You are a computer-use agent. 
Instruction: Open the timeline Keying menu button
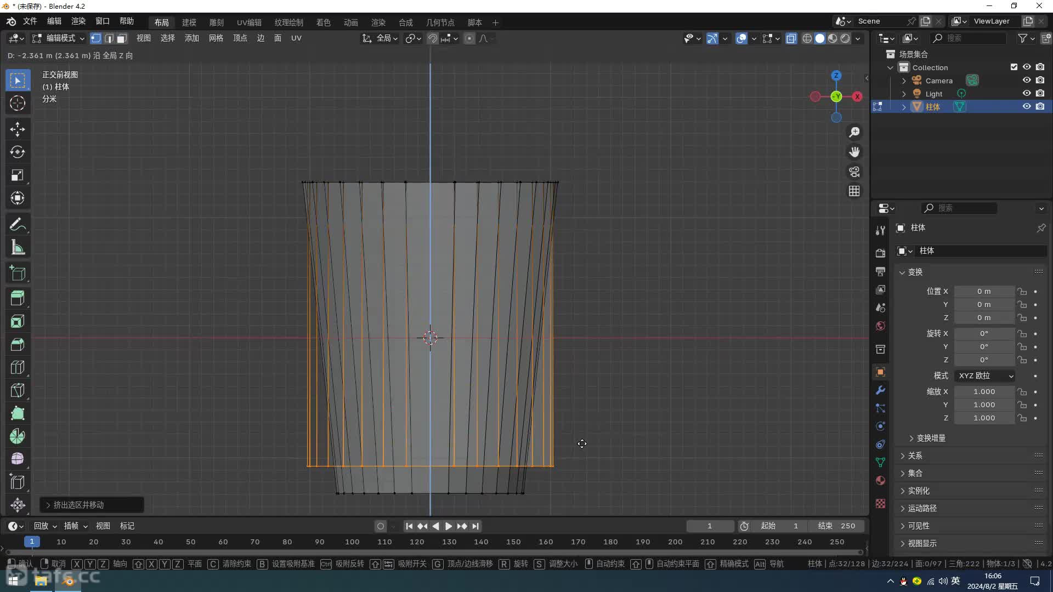click(x=76, y=526)
